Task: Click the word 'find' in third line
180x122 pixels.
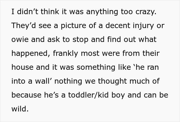Action: (x=114, y=39)
